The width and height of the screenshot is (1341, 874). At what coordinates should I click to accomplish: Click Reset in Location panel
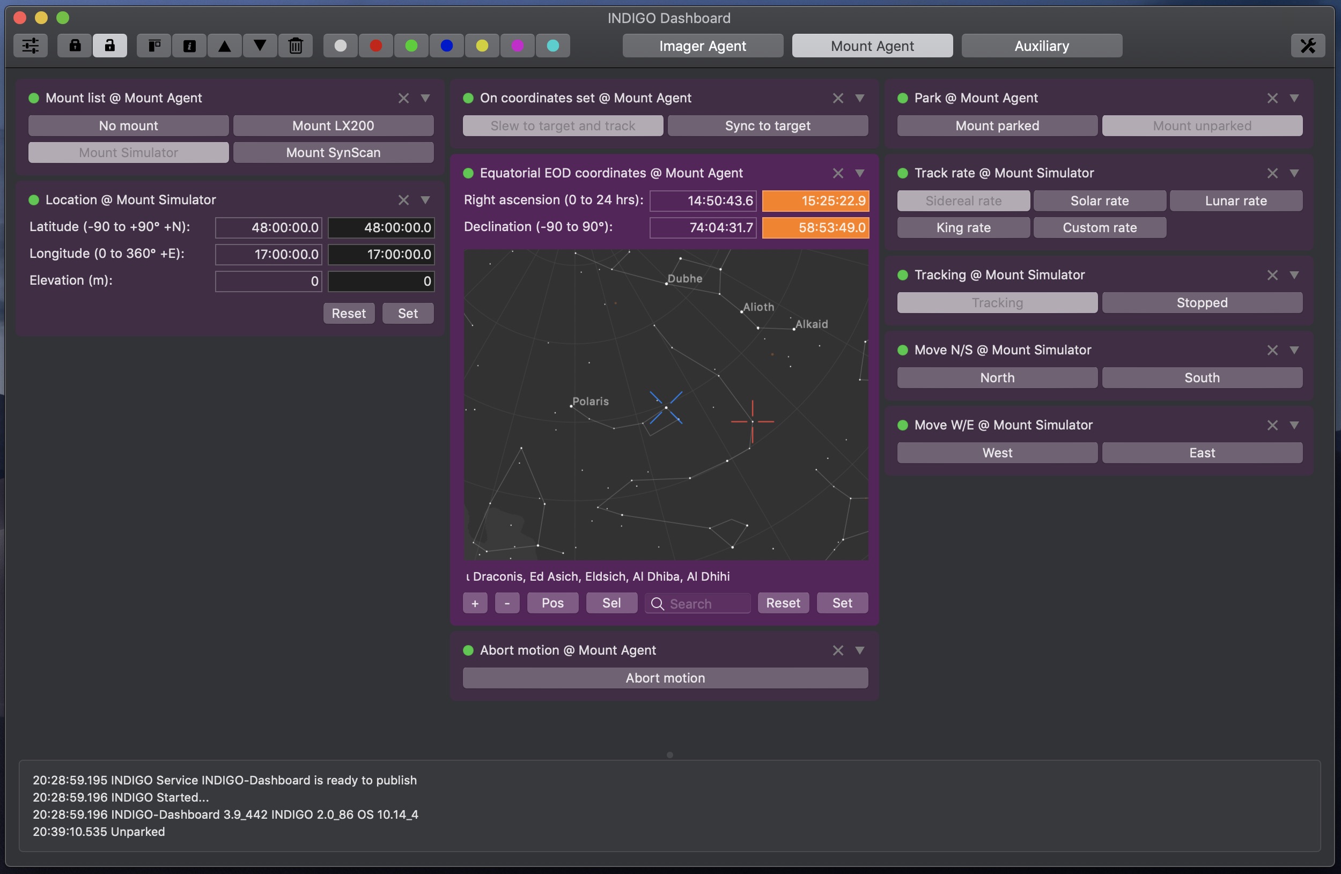[x=349, y=313]
